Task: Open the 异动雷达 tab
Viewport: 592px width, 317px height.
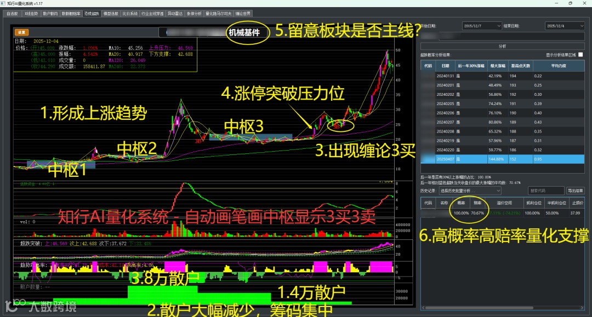Action: tap(175, 14)
